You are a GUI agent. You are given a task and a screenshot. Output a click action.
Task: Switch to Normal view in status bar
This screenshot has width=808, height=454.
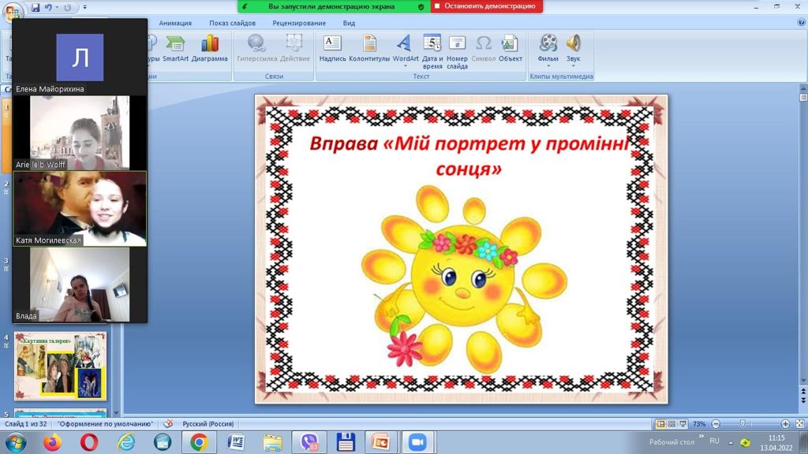tap(662, 424)
